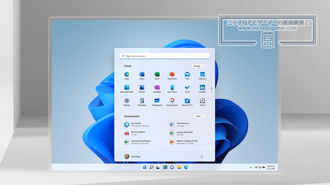Show hidden icons in system tray

click(x=251, y=167)
